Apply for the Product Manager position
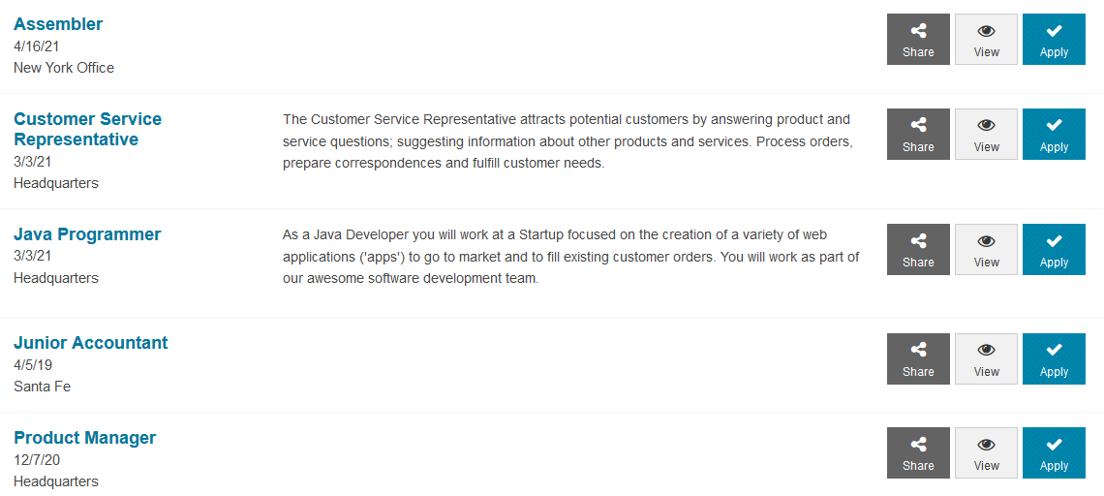This screenshot has height=496, width=1104. (x=1054, y=453)
